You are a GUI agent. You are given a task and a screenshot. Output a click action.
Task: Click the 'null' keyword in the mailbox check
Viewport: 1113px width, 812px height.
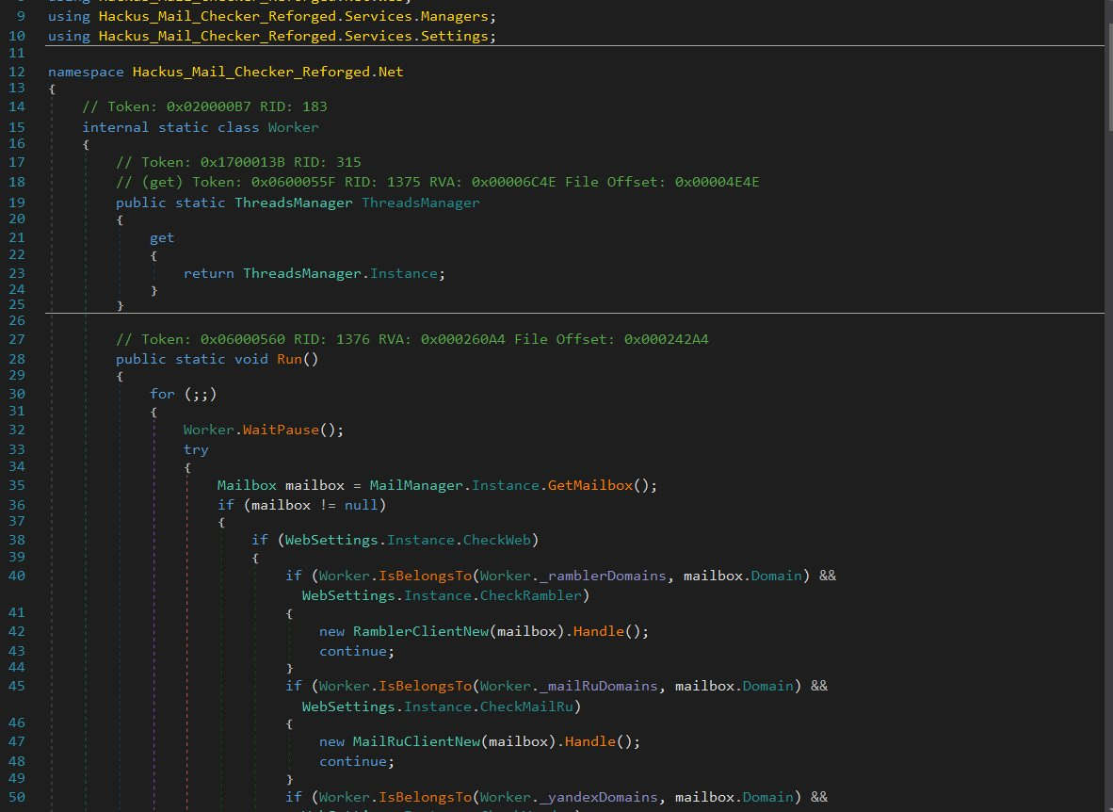[362, 505]
